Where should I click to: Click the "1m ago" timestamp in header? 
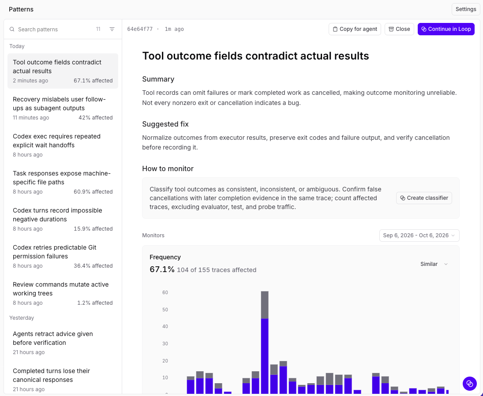point(174,29)
